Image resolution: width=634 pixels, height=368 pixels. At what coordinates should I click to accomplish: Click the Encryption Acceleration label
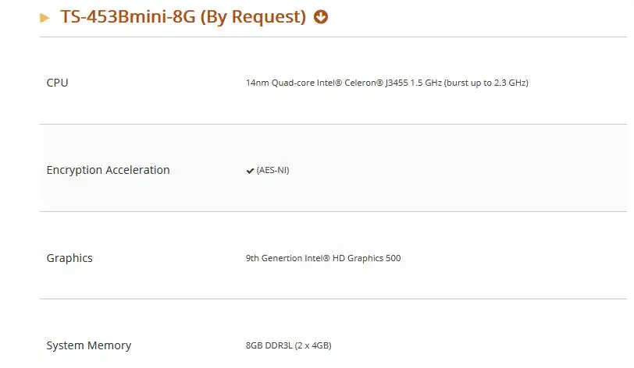pyautogui.click(x=108, y=170)
